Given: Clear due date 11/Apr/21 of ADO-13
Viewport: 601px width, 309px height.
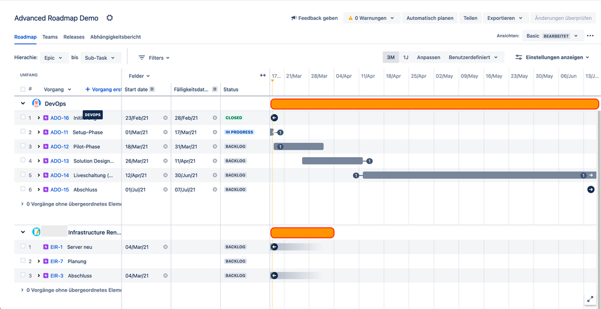Looking at the screenshot, I should [x=215, y=161].
